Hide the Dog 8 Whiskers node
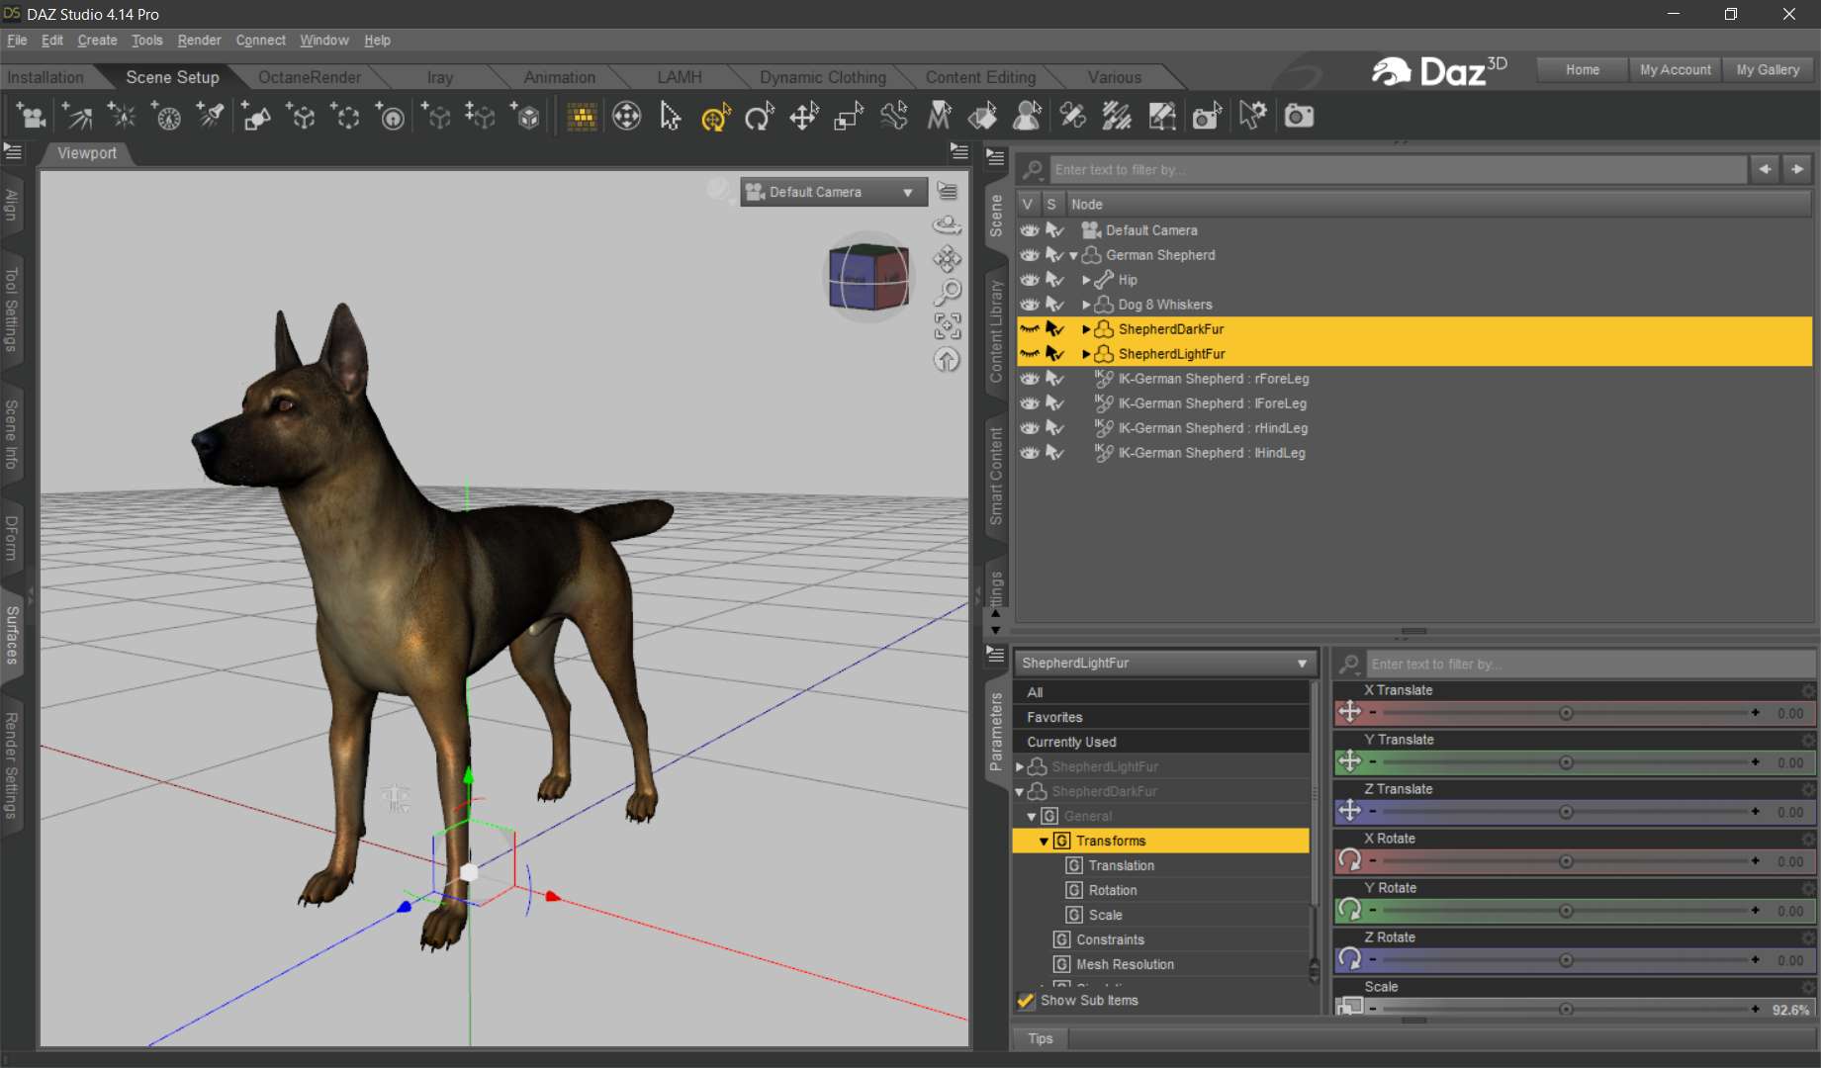The height and width of the screenshot is (1068, 1821). (1030, 305)
